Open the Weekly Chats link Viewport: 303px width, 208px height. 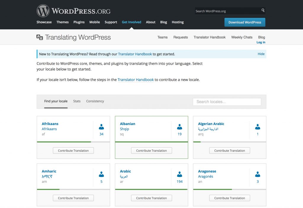pyautogui.click(x=242, y=37)
